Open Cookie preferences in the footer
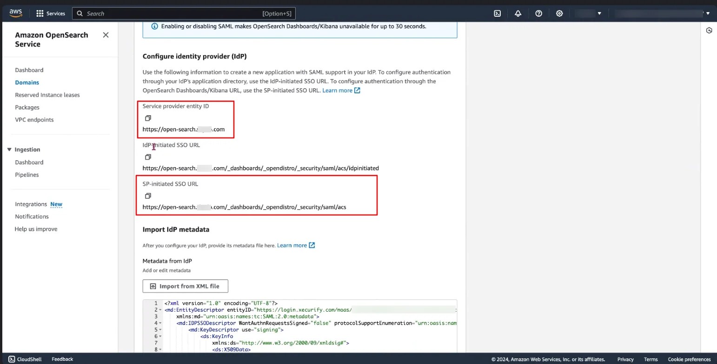The height and width of the screenshot is (364, 717). click(689, 359)
